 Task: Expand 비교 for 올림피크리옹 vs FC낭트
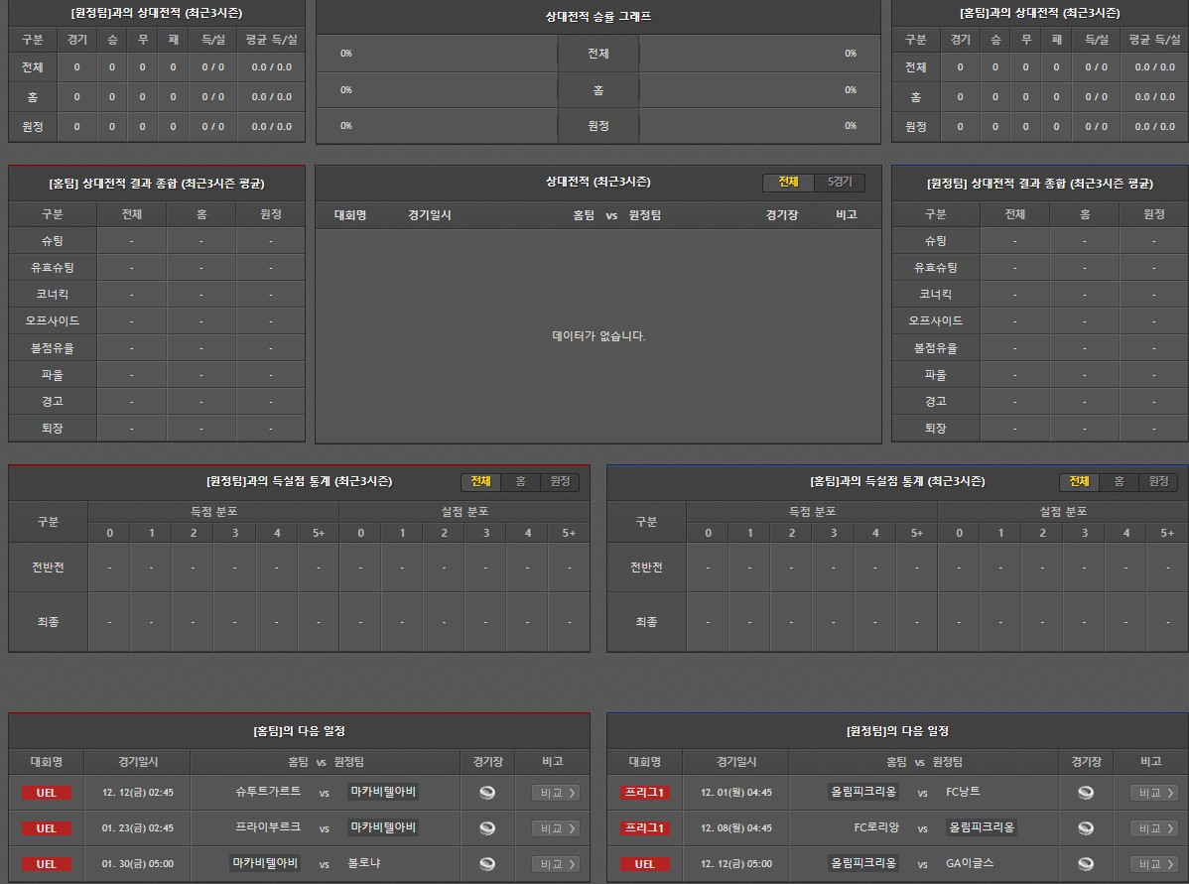coord(1153,793)
